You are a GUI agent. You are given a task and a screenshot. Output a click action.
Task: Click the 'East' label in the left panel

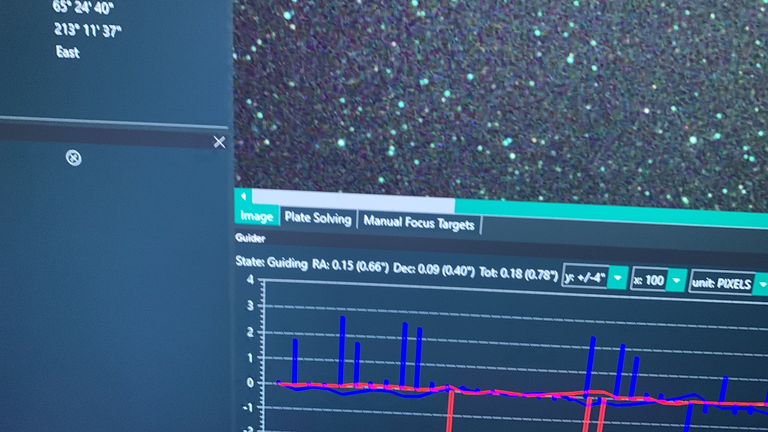coord(67,52)
